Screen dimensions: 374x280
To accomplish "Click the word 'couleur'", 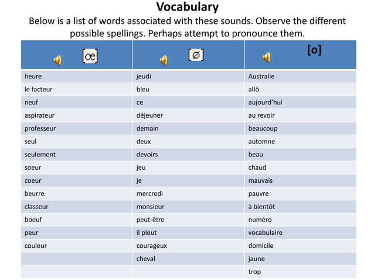I will pos(36,245).
